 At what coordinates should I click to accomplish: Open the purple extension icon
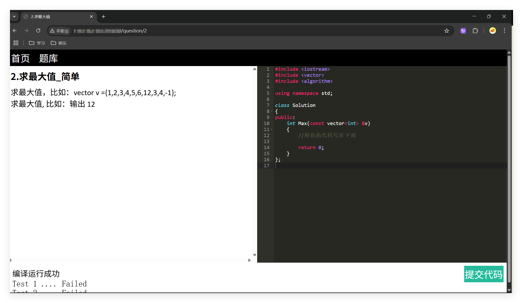(463, 31)
